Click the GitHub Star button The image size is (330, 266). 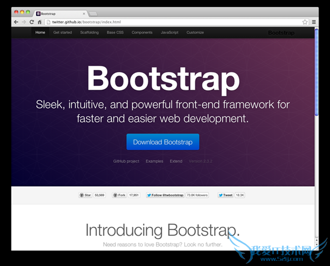pyautogui.click(x=85, y=195)
